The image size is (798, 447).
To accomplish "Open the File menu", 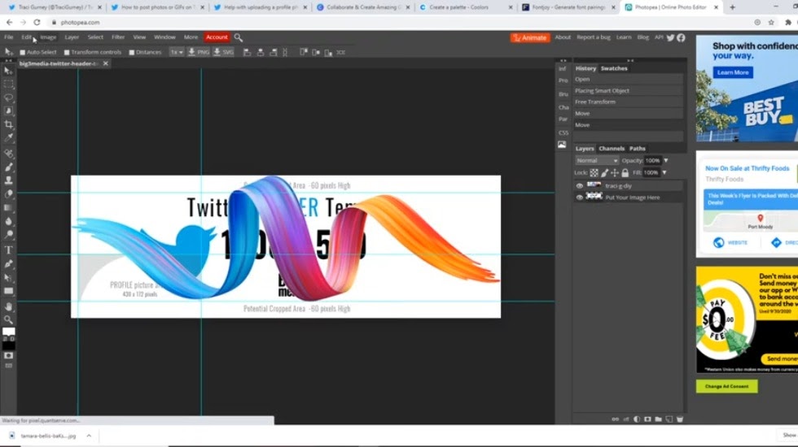I will click(x=9, y=37).
